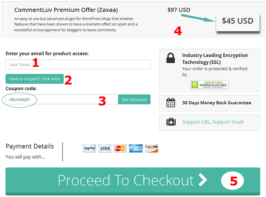Open the Support Email link
Screen dimensions: 266x197
228,122
